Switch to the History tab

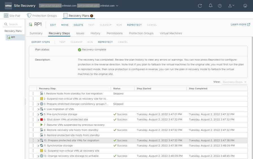[95, 33]
